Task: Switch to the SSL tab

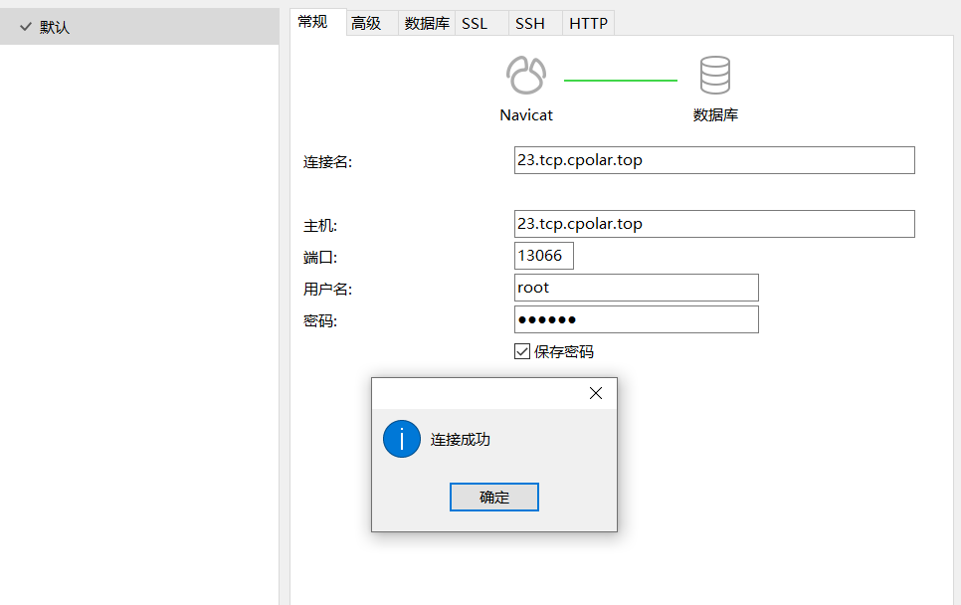Action: coord(481,23)
